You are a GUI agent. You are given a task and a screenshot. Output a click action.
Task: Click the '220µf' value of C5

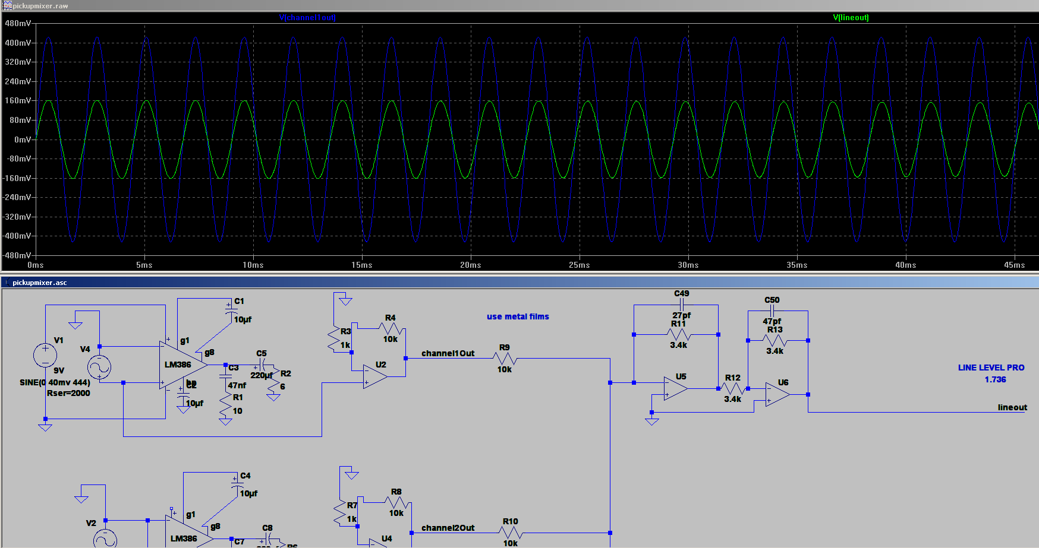(x=262, y=375)
